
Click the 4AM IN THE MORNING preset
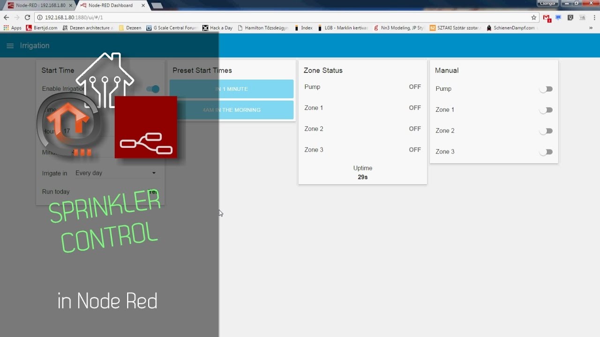[x=232, y=110]
